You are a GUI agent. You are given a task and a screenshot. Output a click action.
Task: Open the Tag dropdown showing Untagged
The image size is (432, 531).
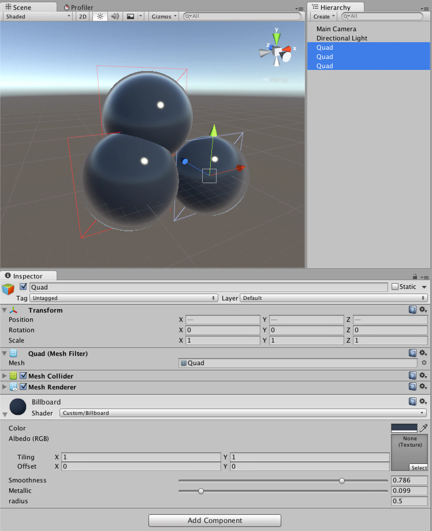tap(124, 298)
